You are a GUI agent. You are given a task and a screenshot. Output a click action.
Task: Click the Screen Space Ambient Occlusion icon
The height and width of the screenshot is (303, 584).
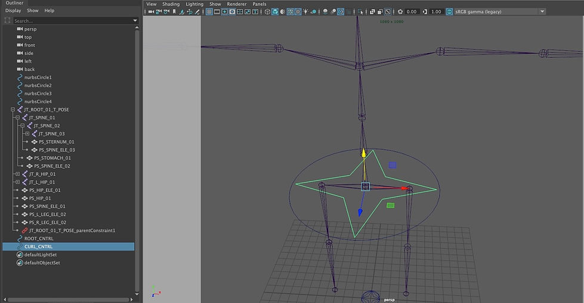click(326, 11)
